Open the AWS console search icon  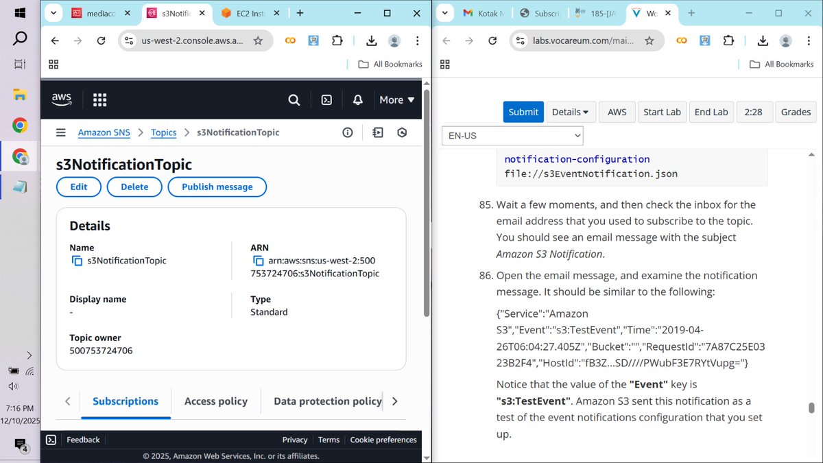[294, 100]
